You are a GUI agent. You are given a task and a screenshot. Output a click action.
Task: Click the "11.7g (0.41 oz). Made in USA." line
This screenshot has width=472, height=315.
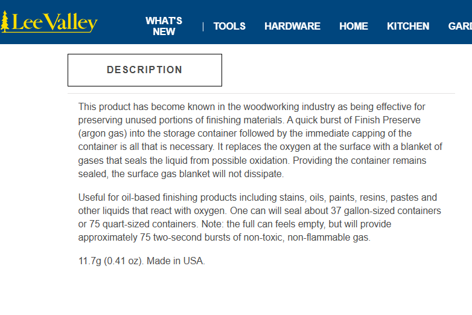click(142, 261)
